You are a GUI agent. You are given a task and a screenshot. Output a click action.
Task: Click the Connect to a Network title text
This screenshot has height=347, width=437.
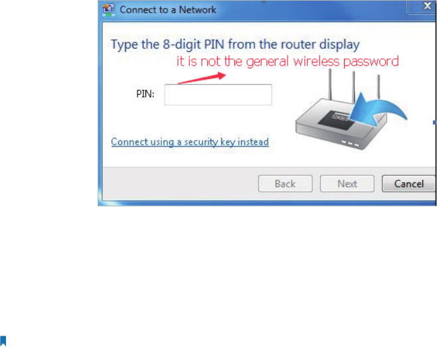(x=168, y=10)
